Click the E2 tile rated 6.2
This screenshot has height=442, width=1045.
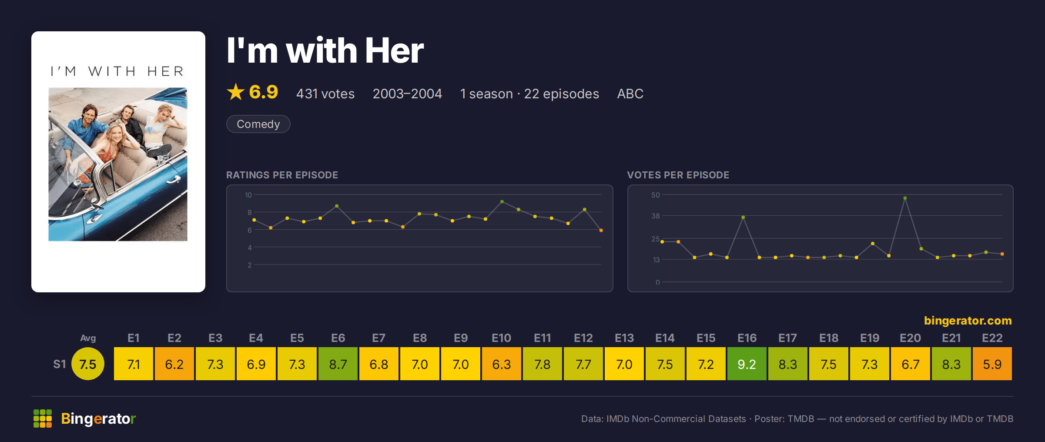(174, 364)
